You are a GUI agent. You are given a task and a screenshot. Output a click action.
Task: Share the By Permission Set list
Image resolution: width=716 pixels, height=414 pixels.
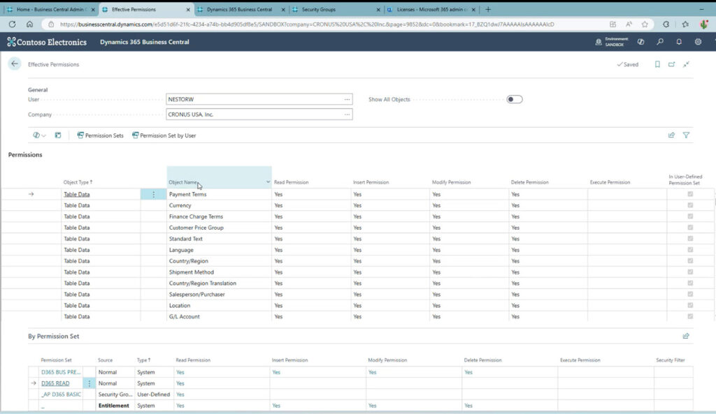tap(686, 336)
